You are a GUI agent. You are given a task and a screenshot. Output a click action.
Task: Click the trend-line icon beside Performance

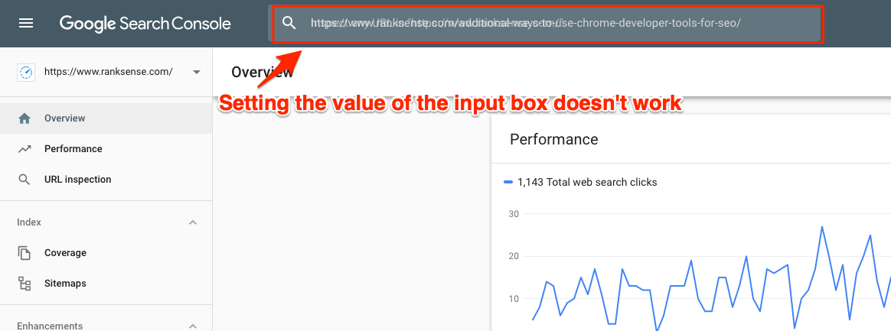pyautogui.click(x=24, y=149)
